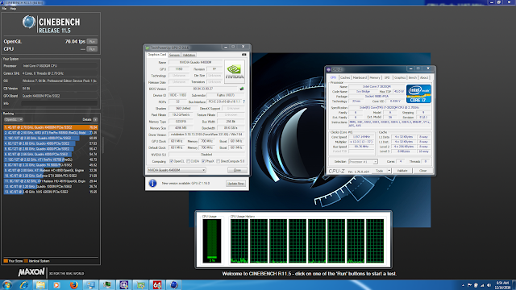Select the first ranking row Quadro K4000M
Image resolution: width=516 pixels, height=290 pixels.
tap(51, 127)
